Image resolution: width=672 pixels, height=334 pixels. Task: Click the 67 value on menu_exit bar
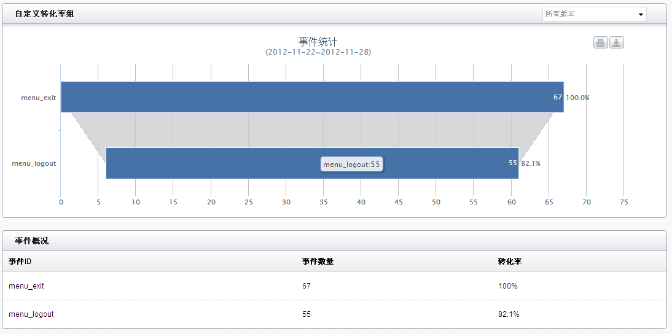(x=557, y=97)
